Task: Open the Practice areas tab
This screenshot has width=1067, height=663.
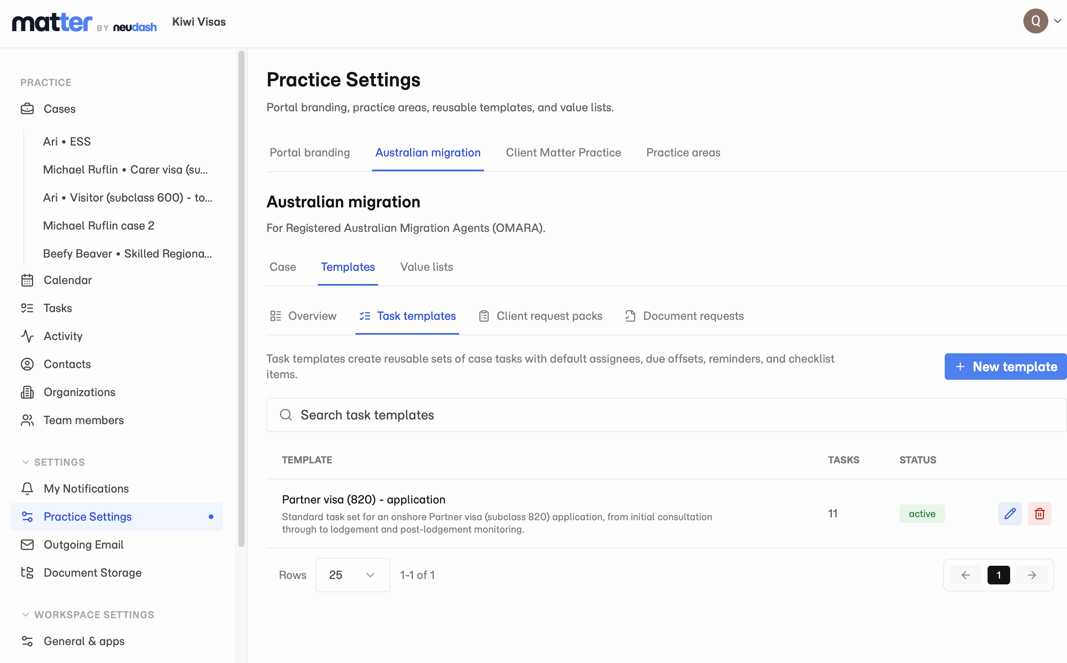Action: tap(683, 153)
